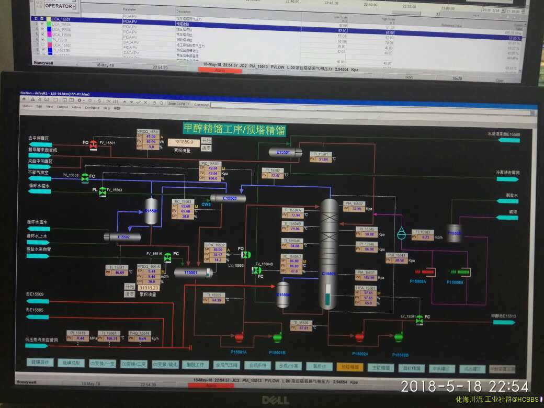
Task: Select pump P15501A on the diagram
Action: (x=240, y=336)
